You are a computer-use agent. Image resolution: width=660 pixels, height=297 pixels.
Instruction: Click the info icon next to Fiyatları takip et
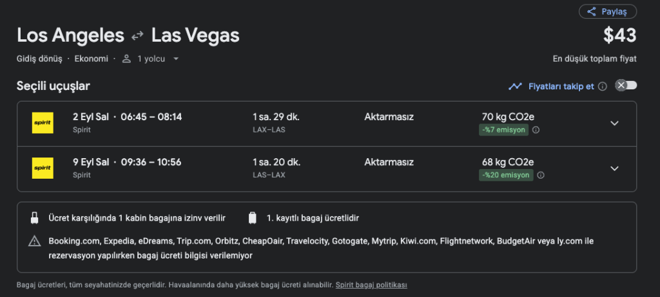point(603,86)
